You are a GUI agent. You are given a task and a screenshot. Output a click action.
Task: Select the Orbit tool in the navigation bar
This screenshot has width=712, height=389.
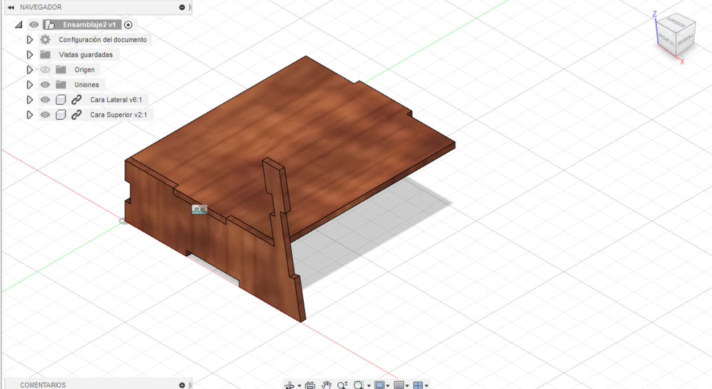pos(289,385)
